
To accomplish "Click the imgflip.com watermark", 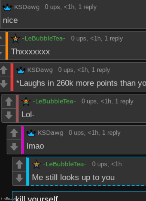I will coord(8,199).
